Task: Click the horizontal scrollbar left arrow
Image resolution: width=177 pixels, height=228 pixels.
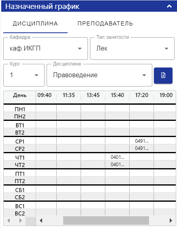Action: pos(41,220)
